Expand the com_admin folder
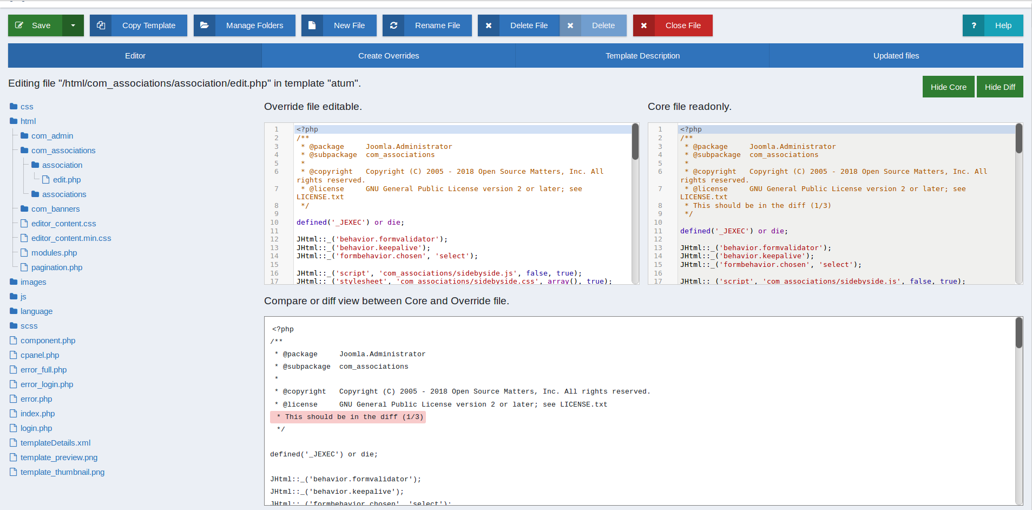This screenshot has width=1032, height=510. [47, 136]
